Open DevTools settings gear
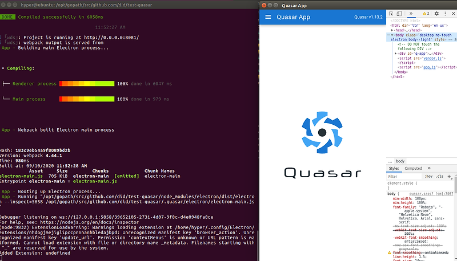The height and width of the screenshot is (261, 457). (x=436, y=14)
